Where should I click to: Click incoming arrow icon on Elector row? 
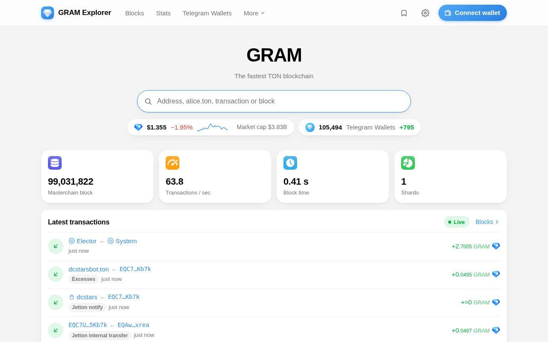click(x=56, y=246)
